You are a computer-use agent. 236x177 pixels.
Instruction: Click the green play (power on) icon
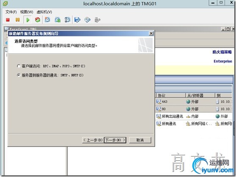tap(28, 20)
